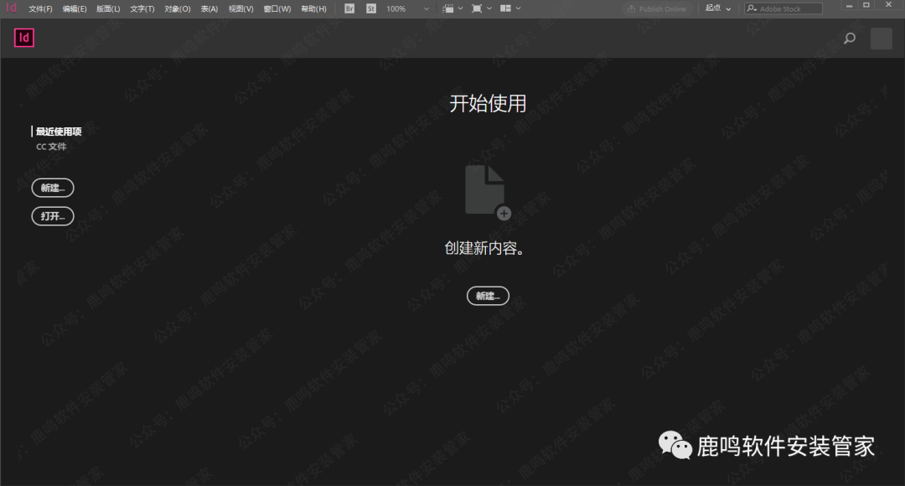The image size is (905, 486).
Task: Select the 最近使用项 tab
Action: (x=57, y=131)
